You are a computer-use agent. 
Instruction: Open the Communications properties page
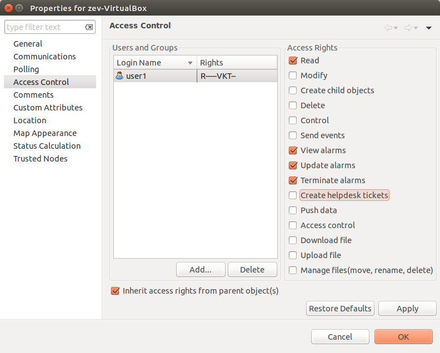(44, 57)
